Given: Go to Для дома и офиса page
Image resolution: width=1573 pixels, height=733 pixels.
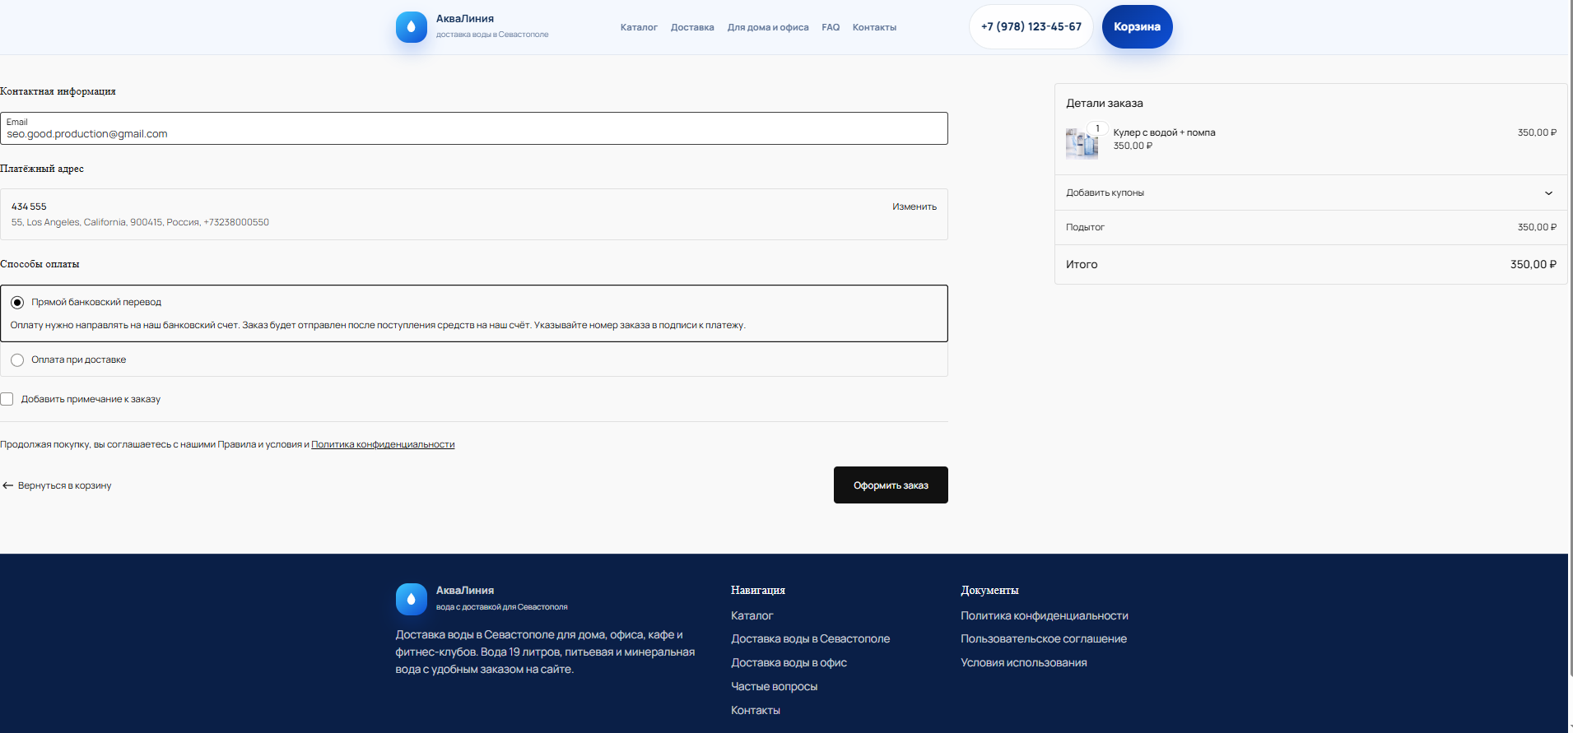Looking at the screenshot, I should coord(767,27).
